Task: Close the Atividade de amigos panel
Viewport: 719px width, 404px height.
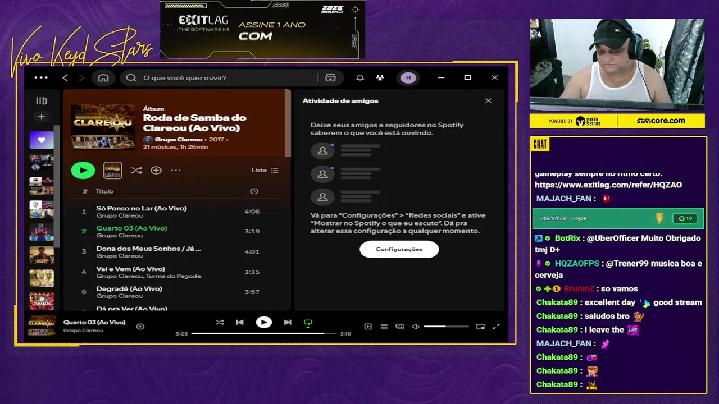Action: (x=488, y=100)
